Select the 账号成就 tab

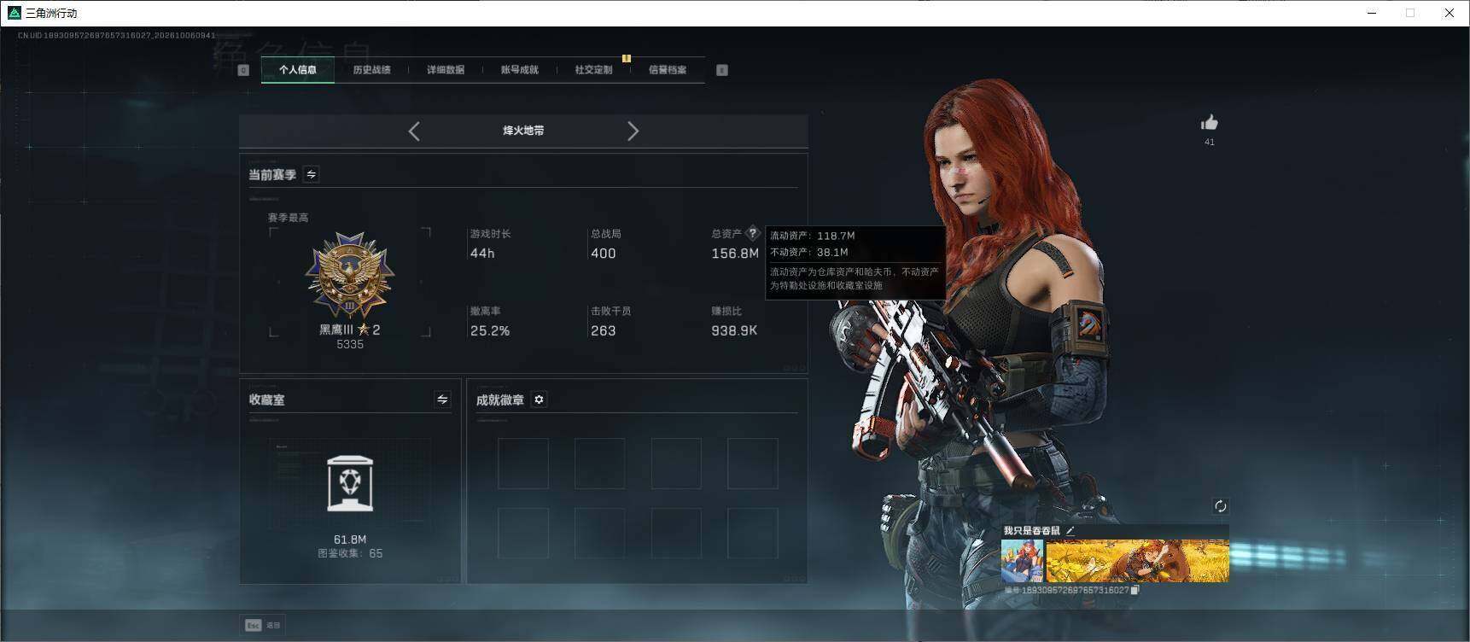519,70
